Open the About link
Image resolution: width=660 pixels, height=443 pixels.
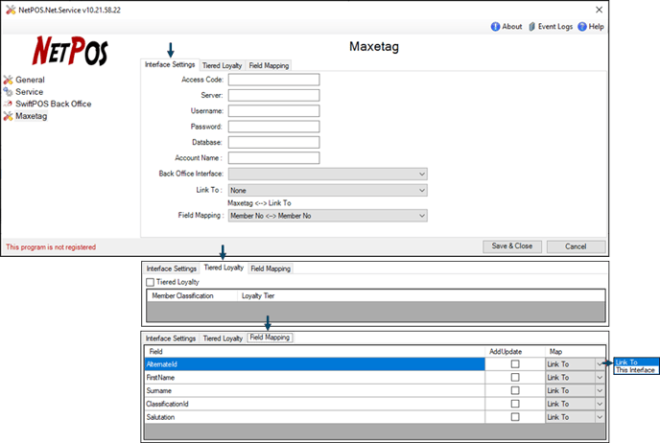point(512,27)
